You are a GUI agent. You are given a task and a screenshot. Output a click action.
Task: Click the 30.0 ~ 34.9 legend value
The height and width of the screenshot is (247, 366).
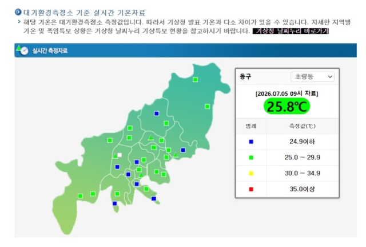point(303,173)
